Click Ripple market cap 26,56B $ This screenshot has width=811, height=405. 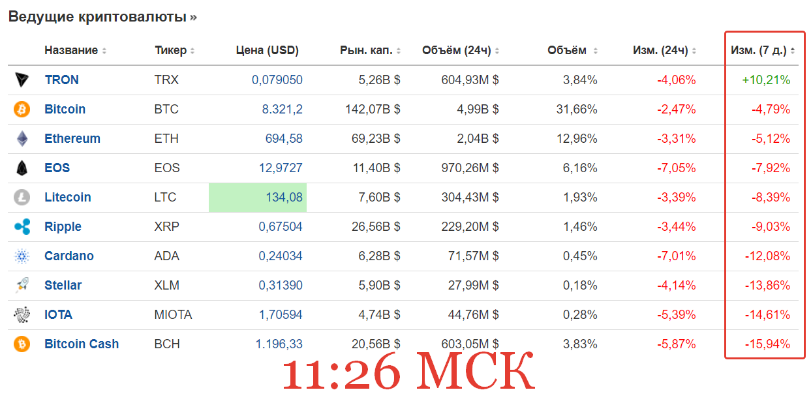376,227
